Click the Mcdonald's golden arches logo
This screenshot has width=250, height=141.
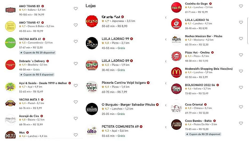(x=176, y=72)
